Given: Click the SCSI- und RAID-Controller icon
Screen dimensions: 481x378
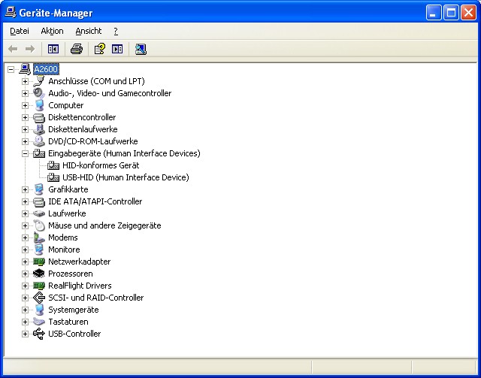Looking at the screenshot, I should tap(39, 298).
